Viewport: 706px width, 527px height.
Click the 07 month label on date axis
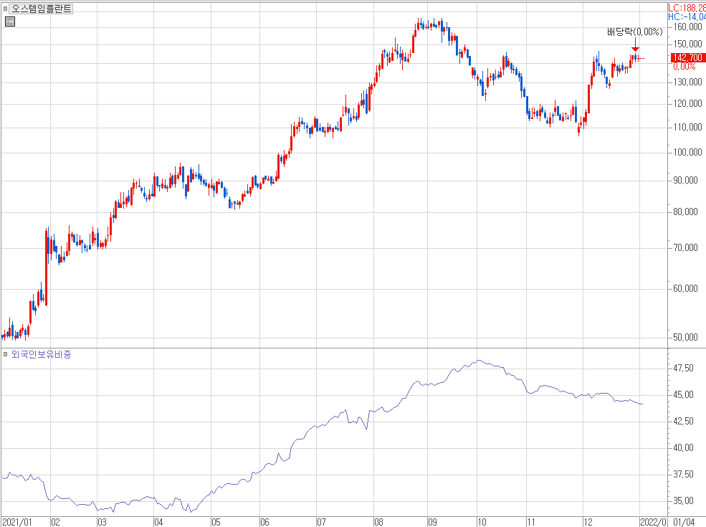(321, 523)
